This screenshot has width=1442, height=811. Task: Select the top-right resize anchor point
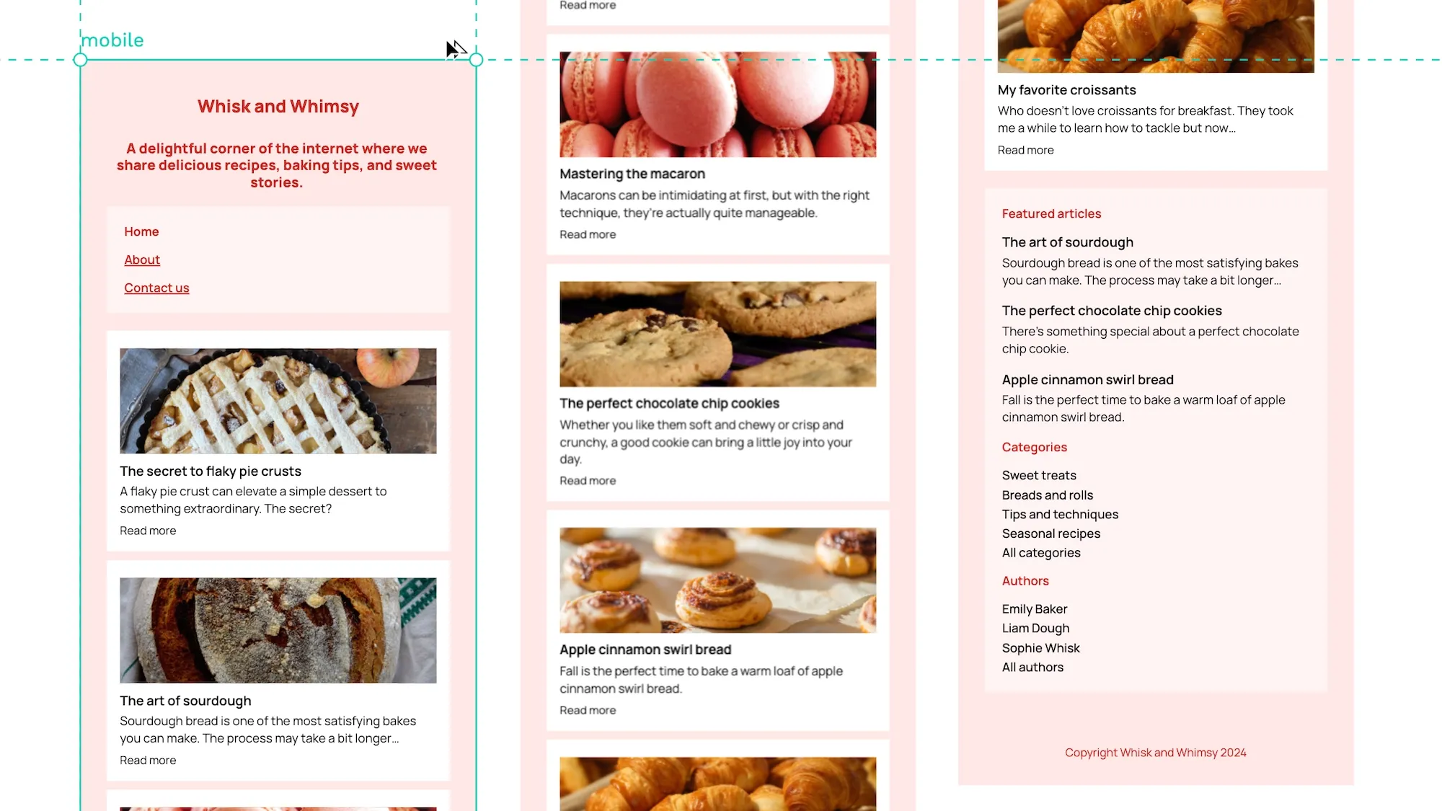coord(475,61)
